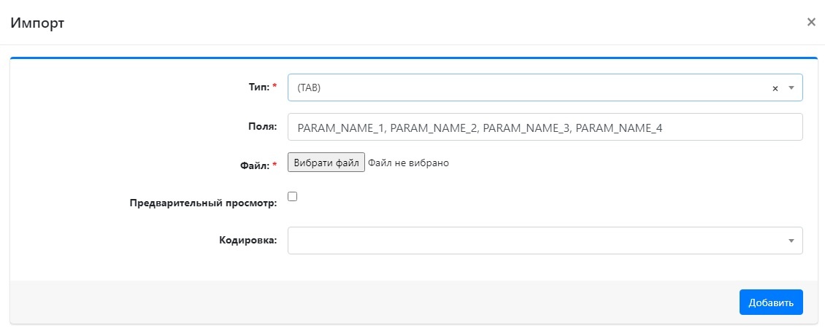Click the (TAB) value in Тип box

click(x=310, y=87)
